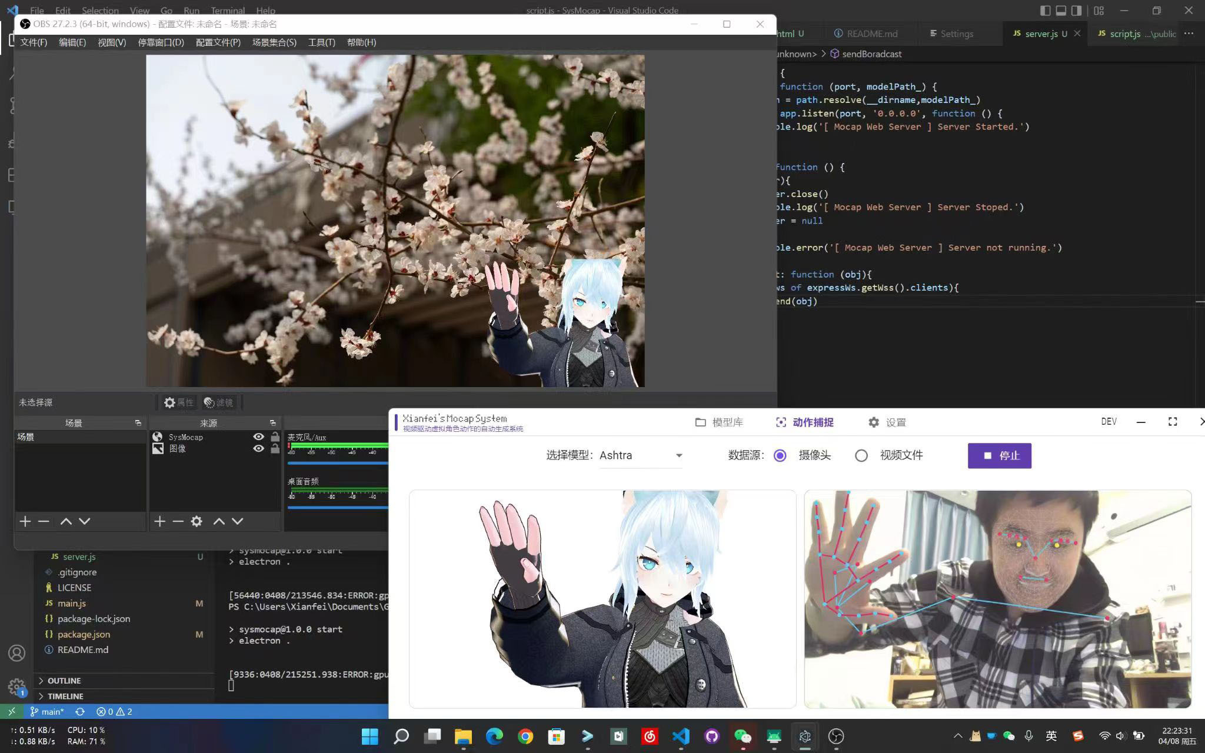Switch to 模型库 model library tab
Image resolution: width=1205 pixels, height=753 pixels.
(x=719, y=422)
